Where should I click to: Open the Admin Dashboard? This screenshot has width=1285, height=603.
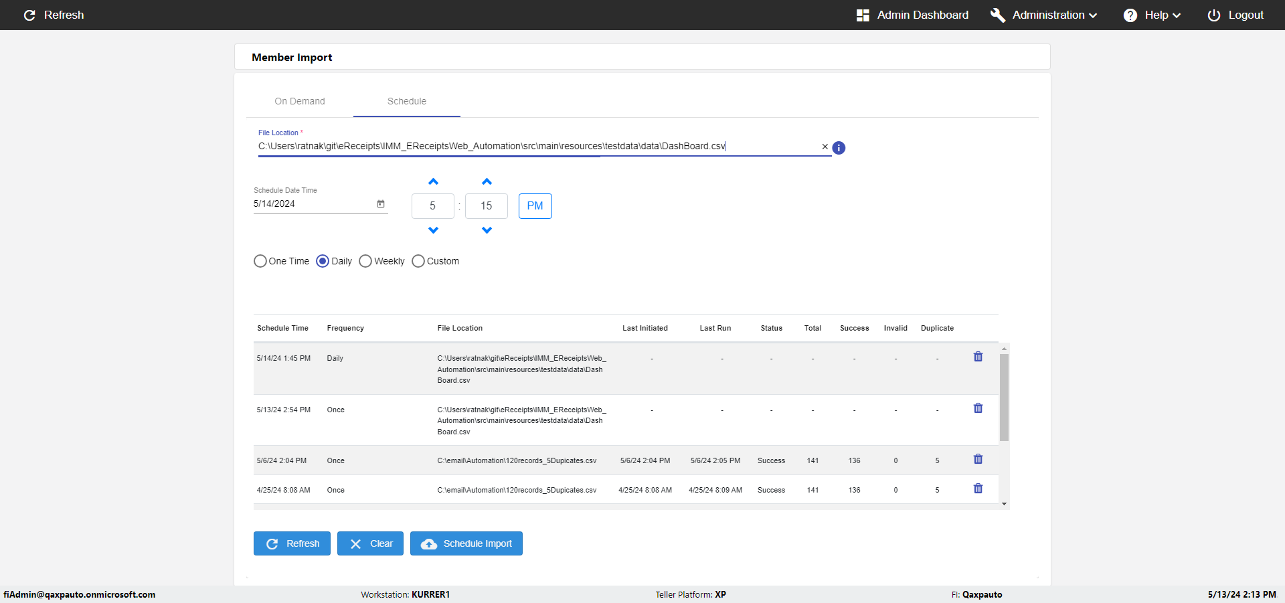coord(912,15)
